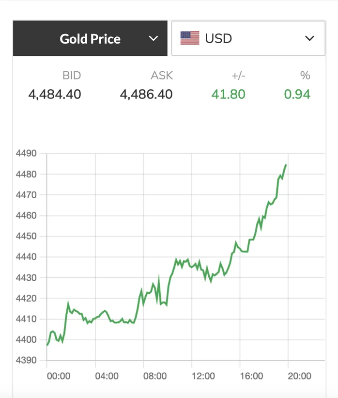This screenshot has width=338, height=398.
Task: Click the chevron arrow beside USD
Action: tap(310, 39)
